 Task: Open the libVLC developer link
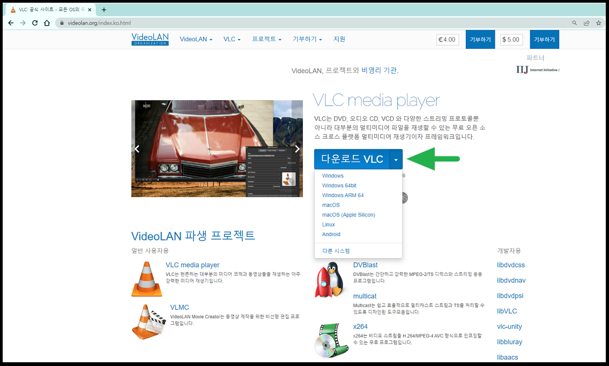pos(507,311)
